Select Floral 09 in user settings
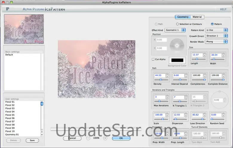The width and height of the screenshot is (233, 148). tap(23, 128)
